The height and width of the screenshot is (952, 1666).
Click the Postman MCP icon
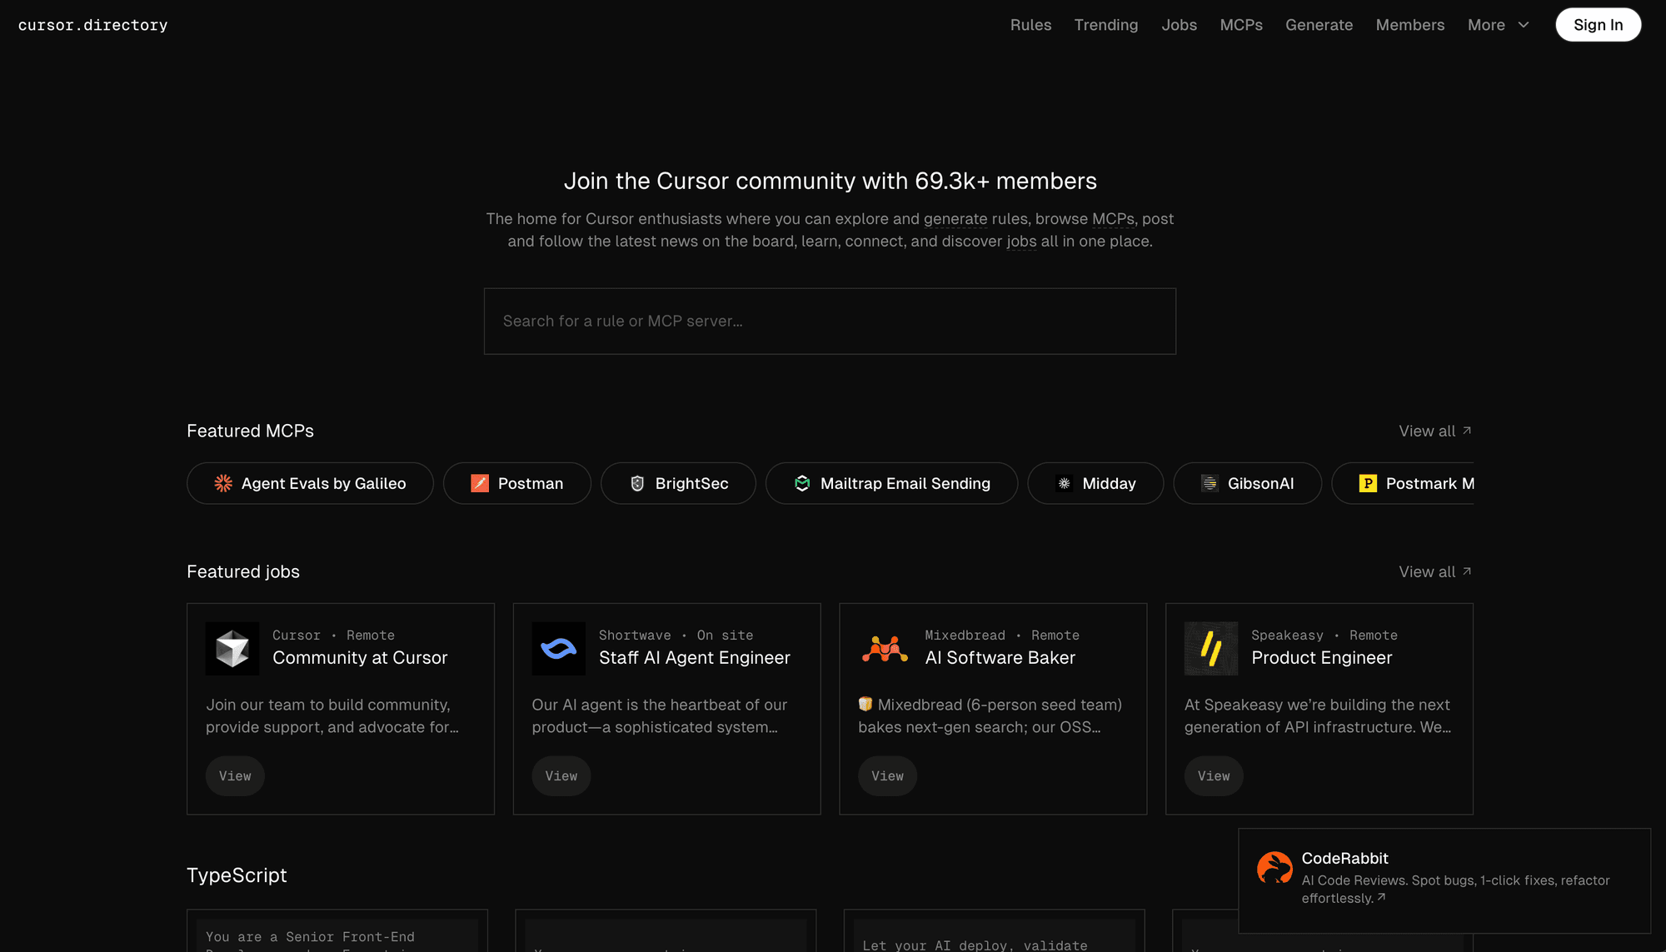click(x=480, y=483)
